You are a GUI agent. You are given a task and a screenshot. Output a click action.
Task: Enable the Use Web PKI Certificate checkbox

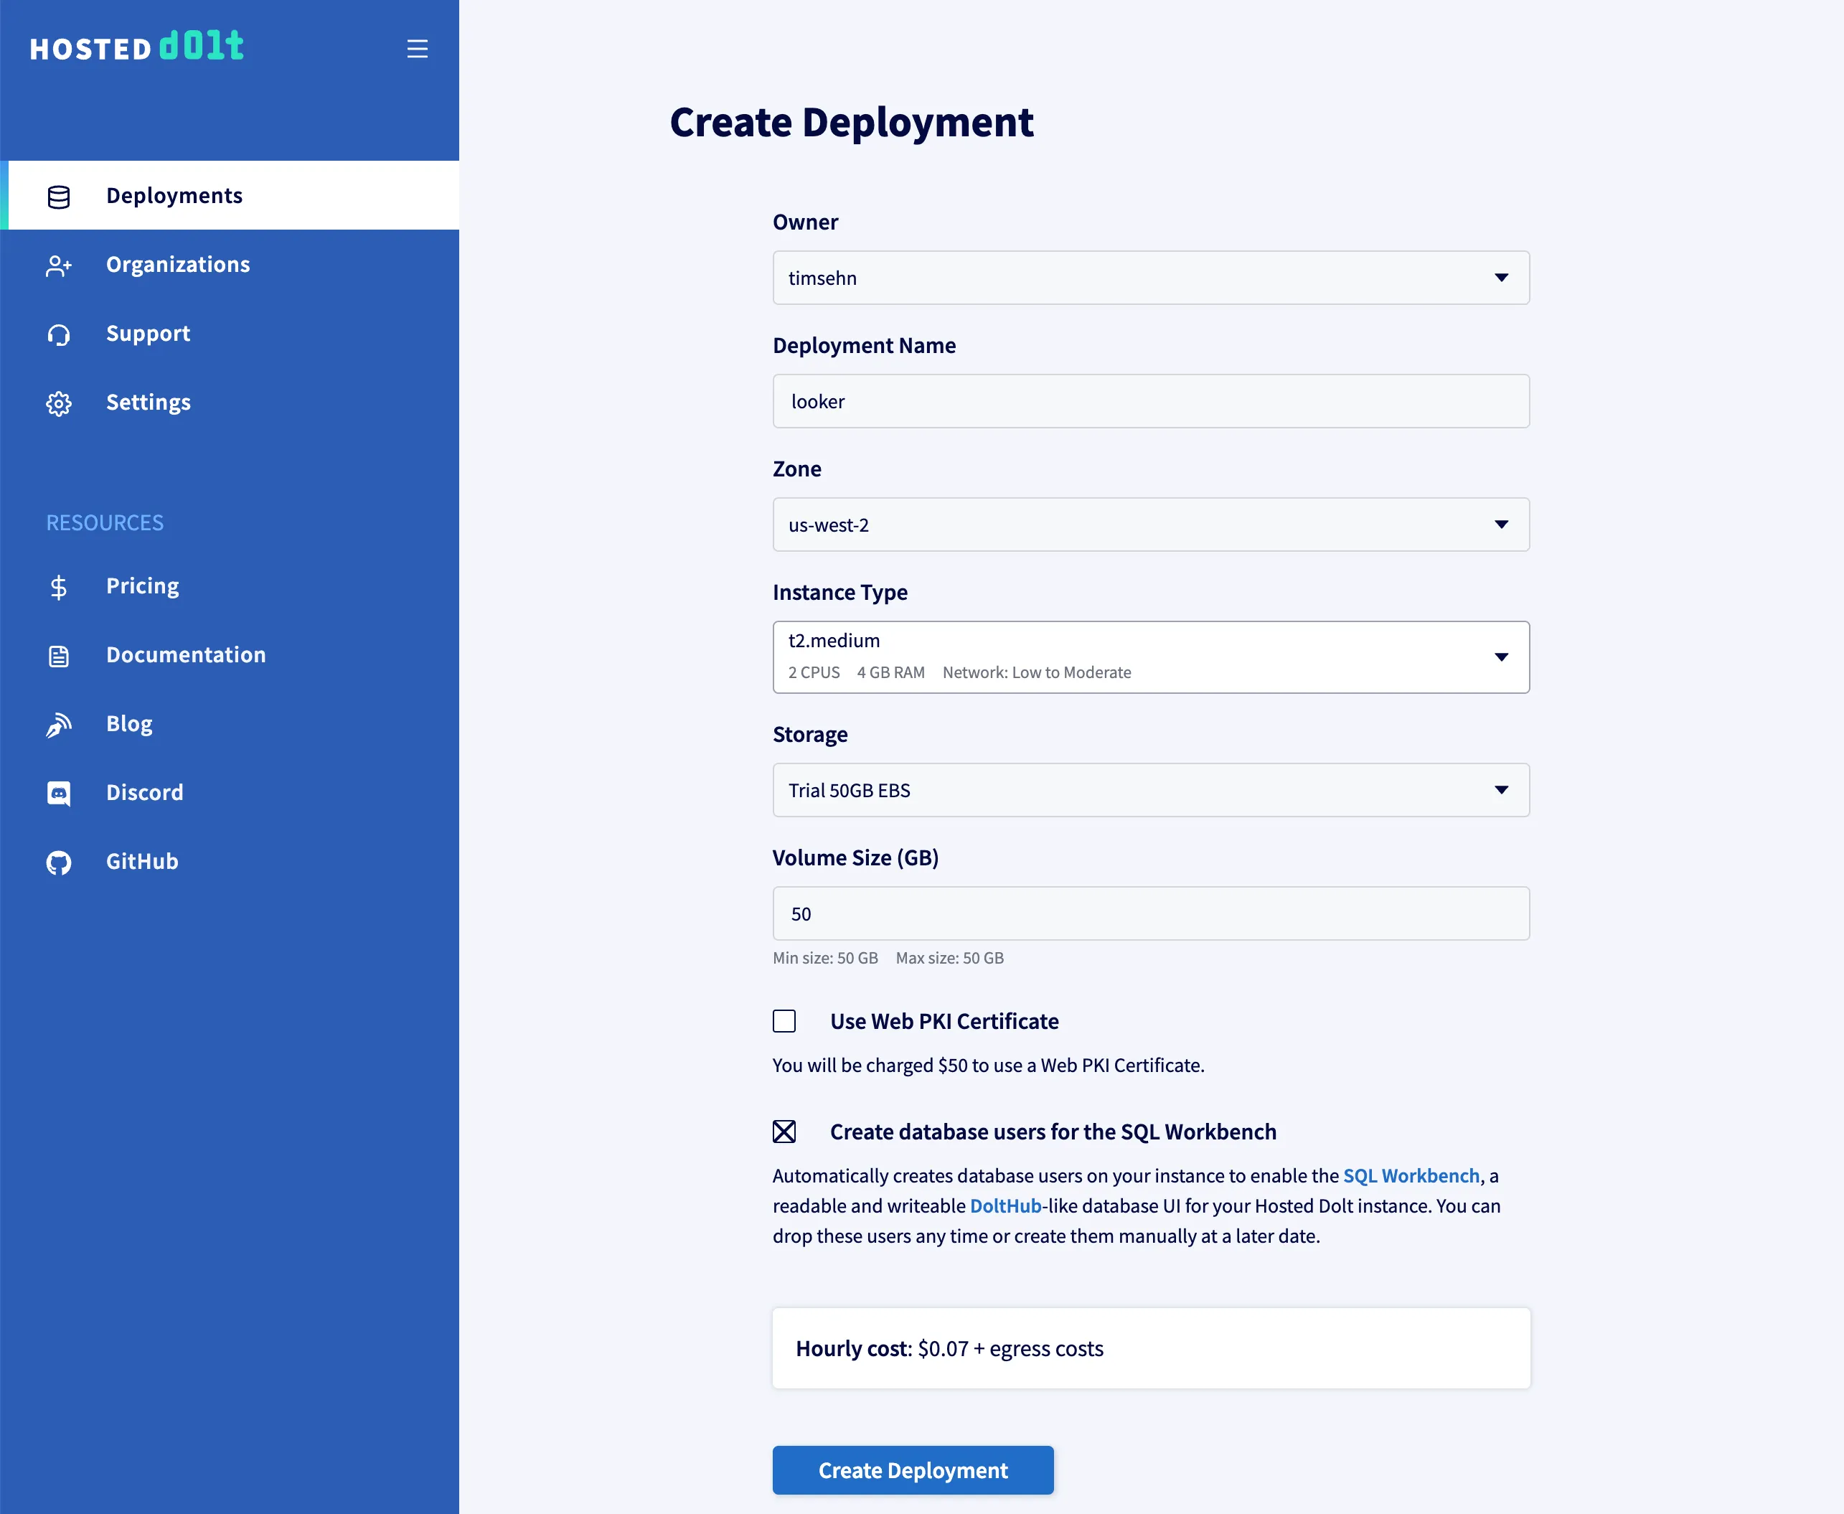pos(784,1020)
